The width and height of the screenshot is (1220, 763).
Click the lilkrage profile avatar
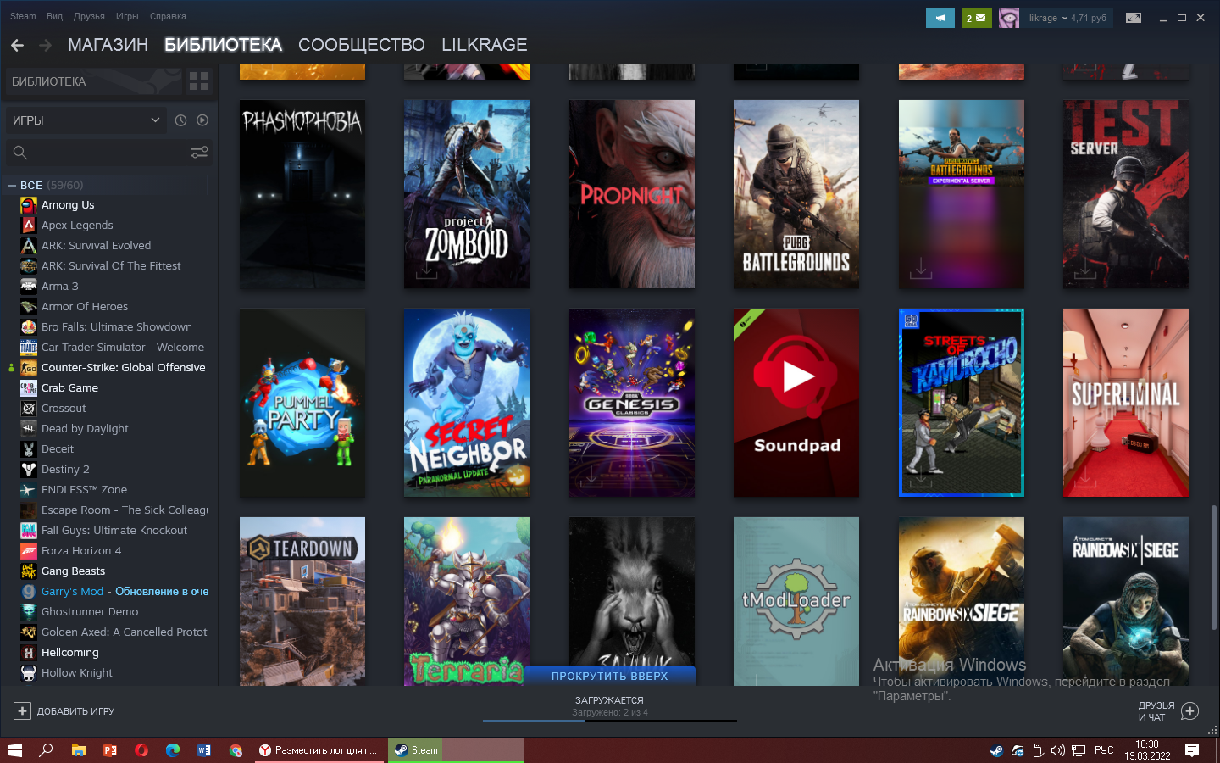[1009, 18]
